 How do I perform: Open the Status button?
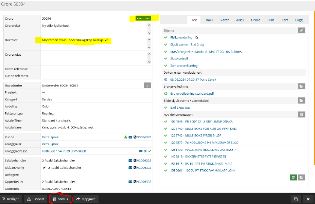tap(60, 199)
